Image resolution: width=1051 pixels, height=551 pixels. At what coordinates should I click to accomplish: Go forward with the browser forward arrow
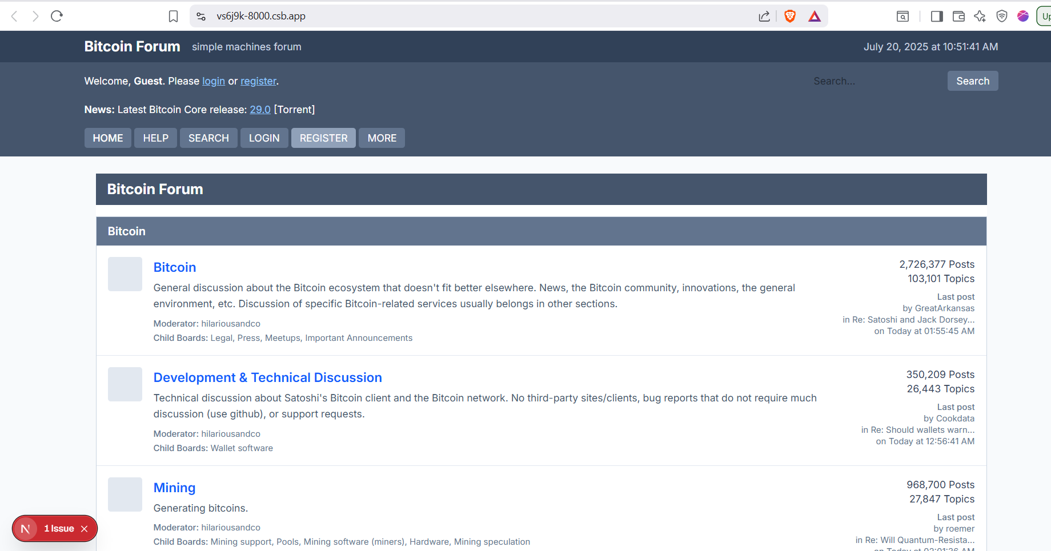pyautogui.click(x=35, y=16)
